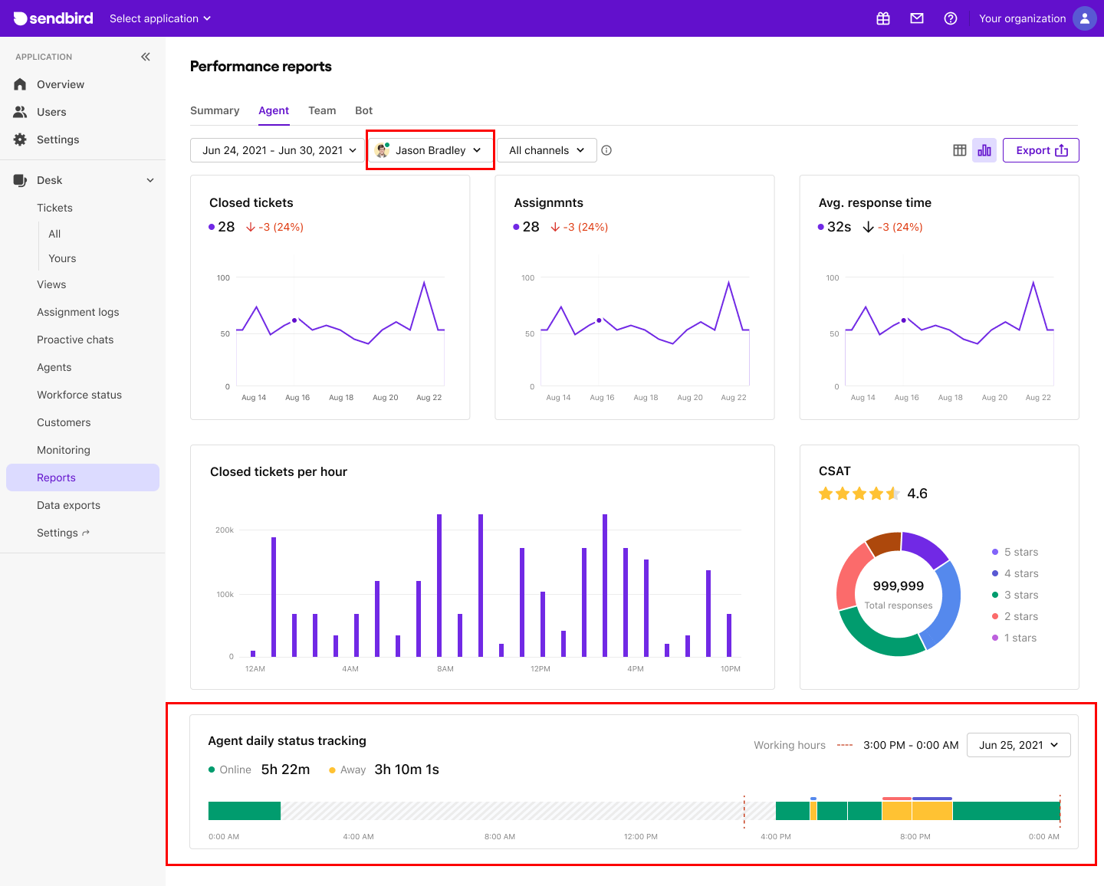Open Assignment logs in the sidebar
Image resolution: width=1104 pixels, height=886 pixels.
[x=77, y=312]
